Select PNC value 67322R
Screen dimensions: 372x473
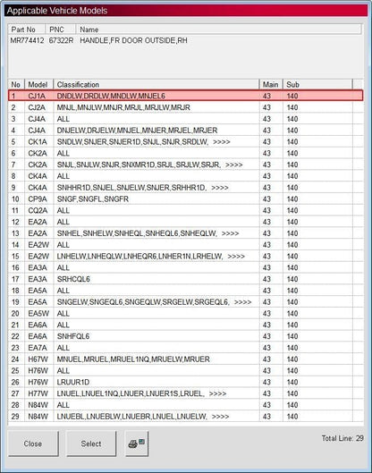point(61,40)
